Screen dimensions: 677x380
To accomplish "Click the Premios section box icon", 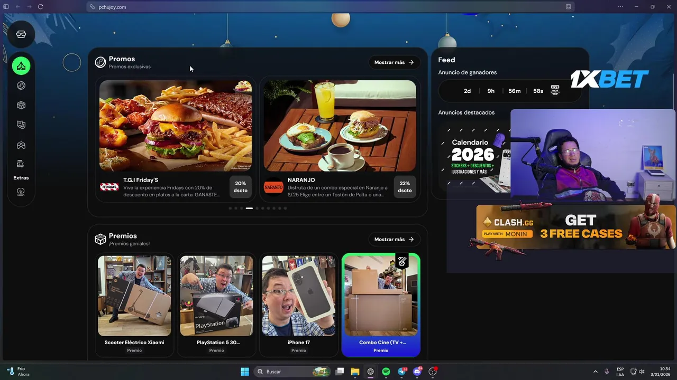I will (x=100, y=240).
